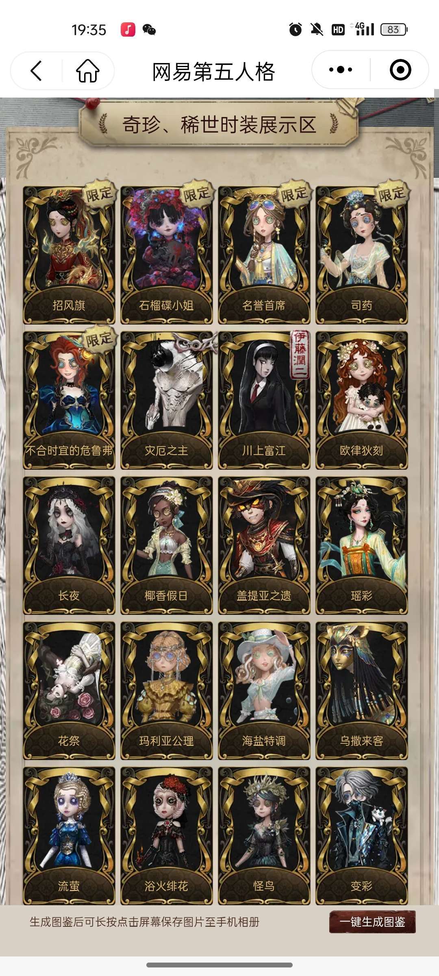The width and height of the screenshot is (439, 976).
Task: Tap the back arrow icon
Action: click(x=36, y=71)
